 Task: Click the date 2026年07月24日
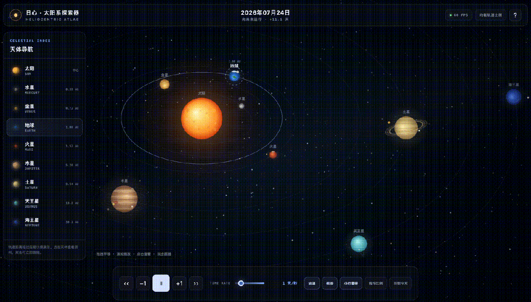pyautogui.click(x=265, y=12)
